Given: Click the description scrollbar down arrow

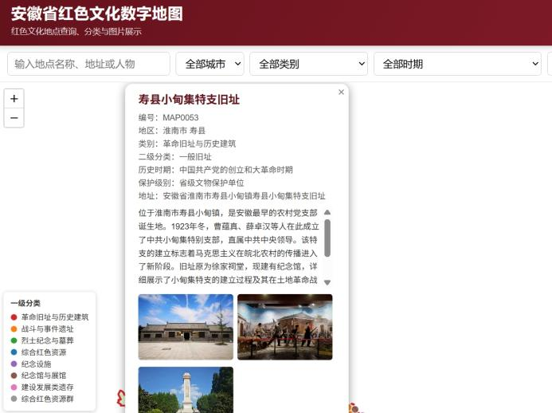Looking at the screenshot, I should click(x=327, y=282).
